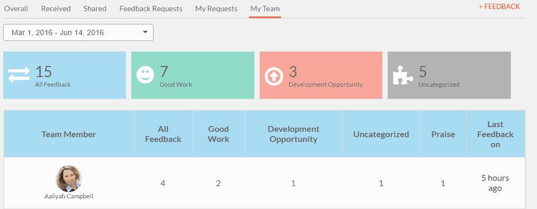Open the Shared tab
Image resolution: width=537 pixels, height=209 pixels.
click(95, 9)
